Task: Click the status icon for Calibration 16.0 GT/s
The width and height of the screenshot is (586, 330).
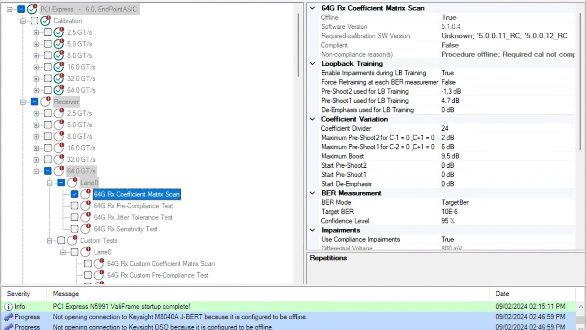Action: coord(59,67)
